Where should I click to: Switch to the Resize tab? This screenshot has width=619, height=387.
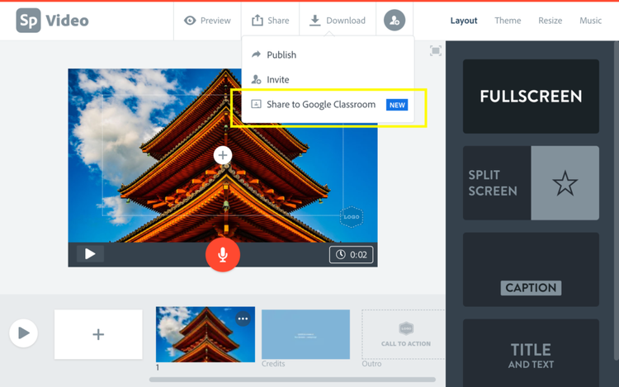pos(550,21)
